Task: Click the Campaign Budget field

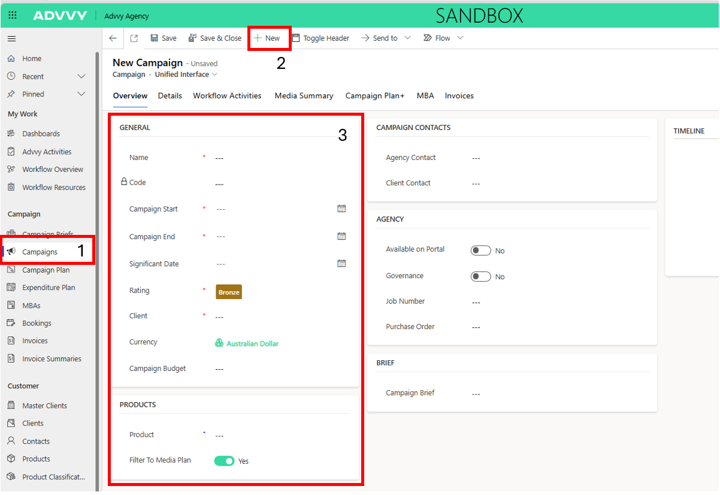Action: pos(280,369)
